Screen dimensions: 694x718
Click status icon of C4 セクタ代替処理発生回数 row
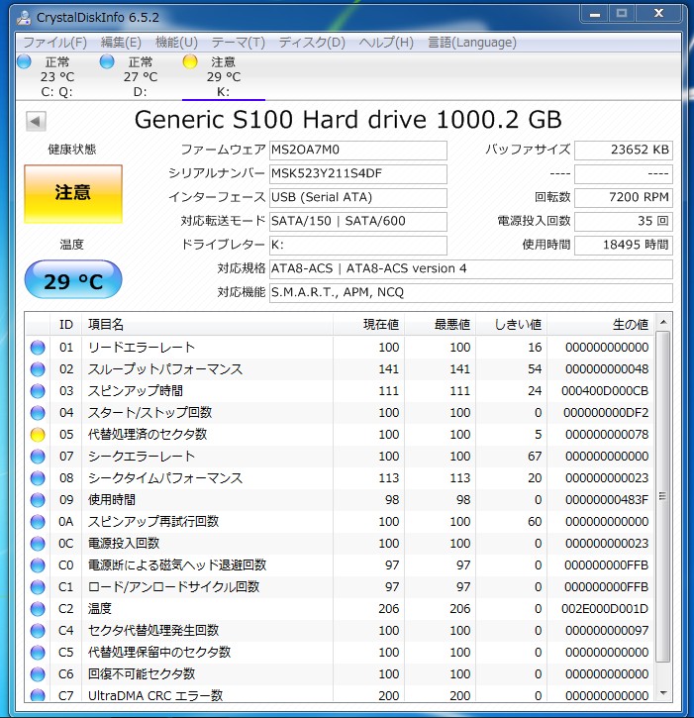[x=38, y=631]
